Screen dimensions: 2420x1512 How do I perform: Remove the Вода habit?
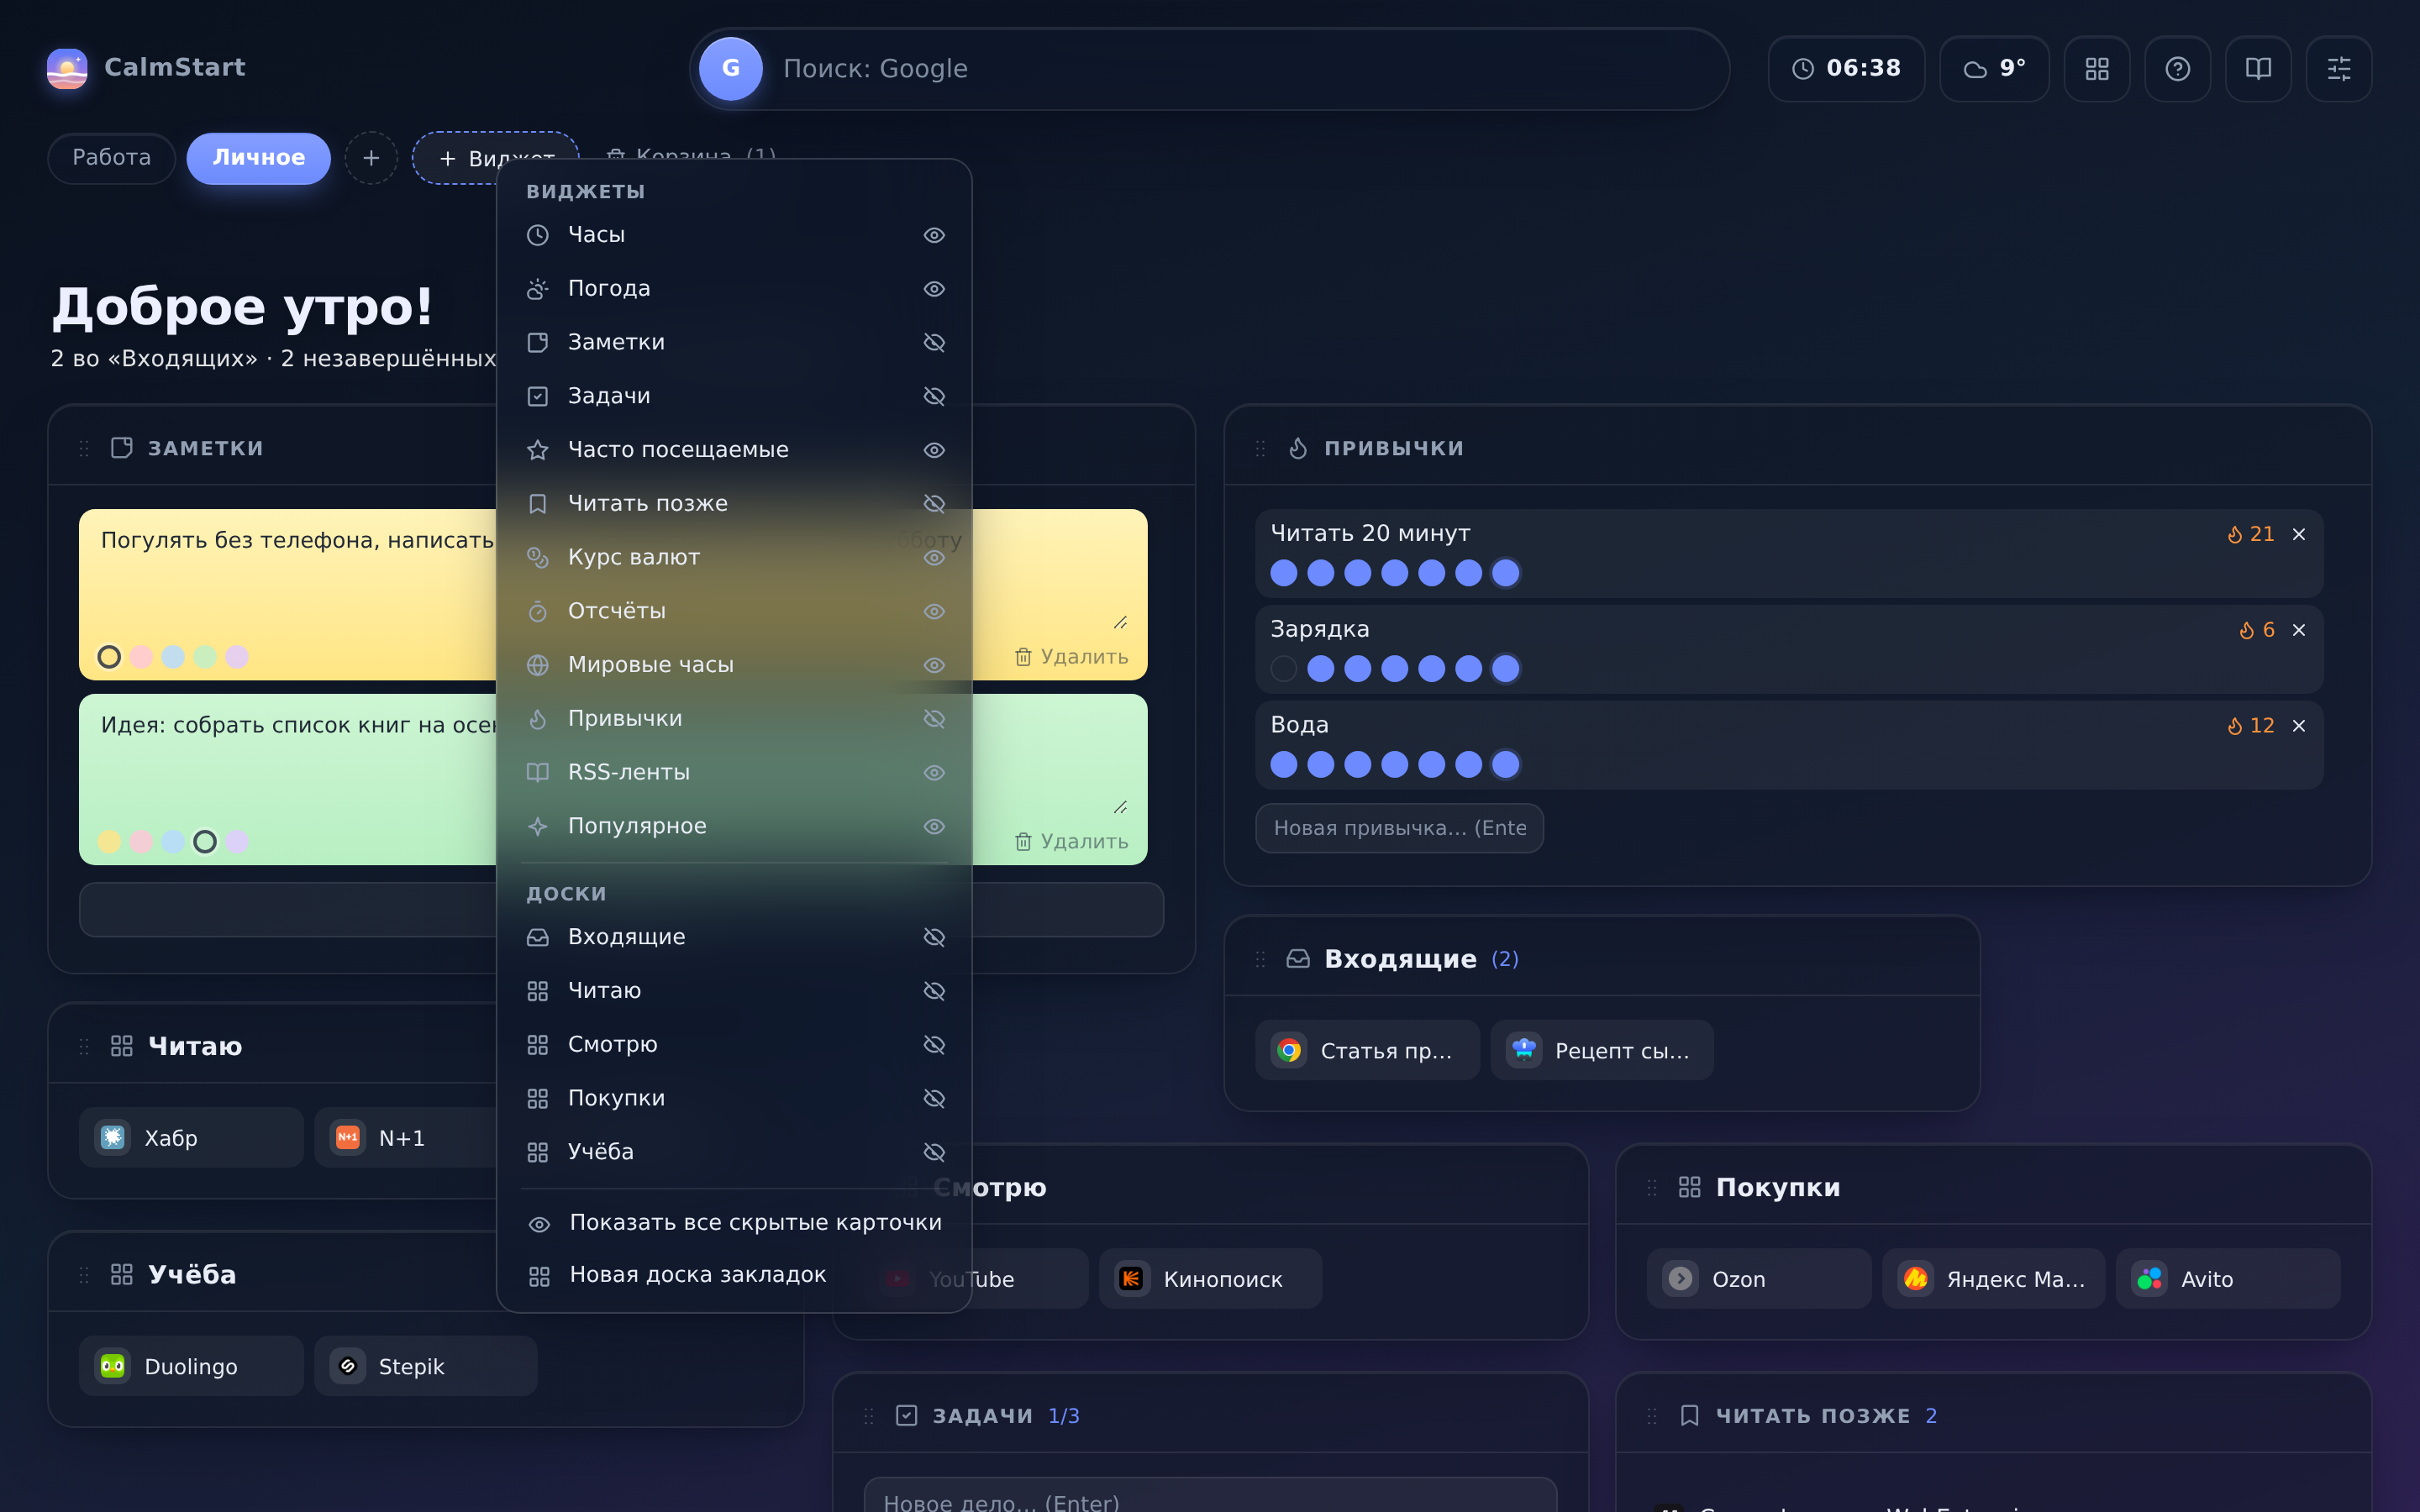(2299, 726)
